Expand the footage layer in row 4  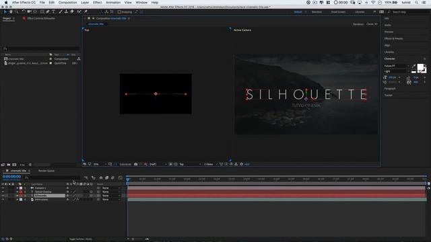pos(18,200)
